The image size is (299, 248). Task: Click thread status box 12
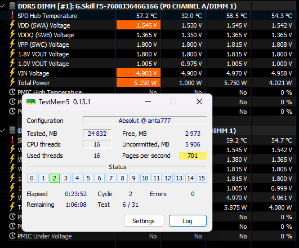point(168,178)
